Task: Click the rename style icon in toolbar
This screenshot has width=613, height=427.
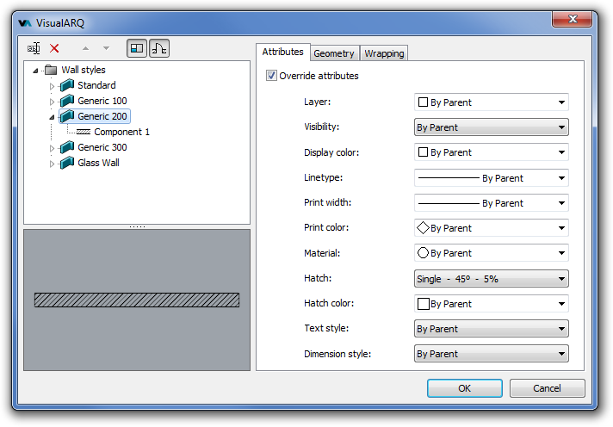Action: click(x=34, y=49)
